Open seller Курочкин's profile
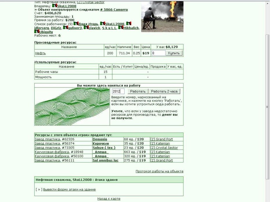 pyautogui.click(x=101, y=143)
